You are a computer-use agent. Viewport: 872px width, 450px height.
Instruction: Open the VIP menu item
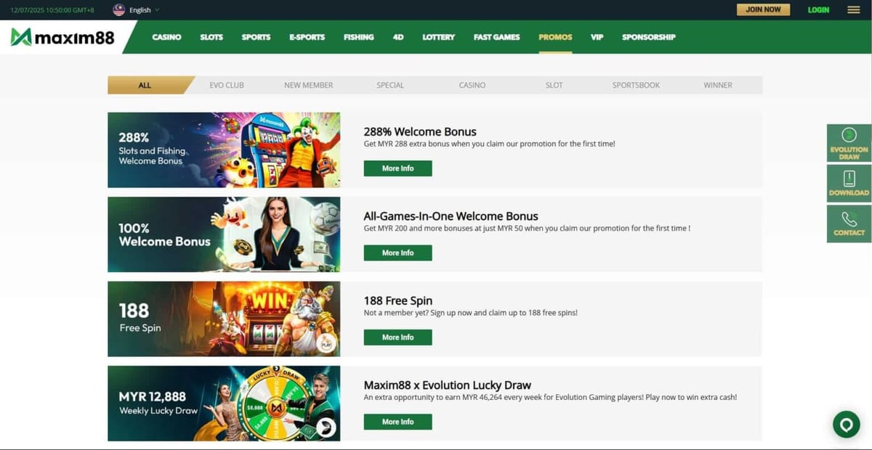point(597,37)
